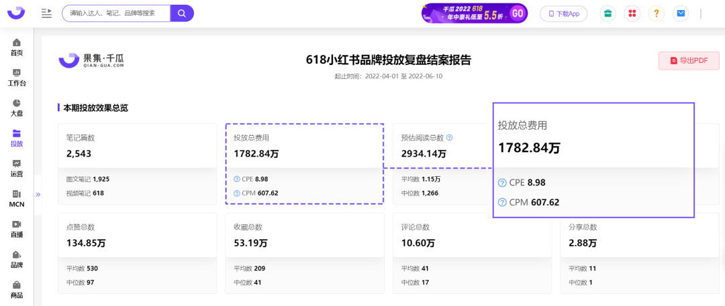Open 工作台 in the sidebar
Viewport: 725px width, 306px height.
(x=17, y=77)
